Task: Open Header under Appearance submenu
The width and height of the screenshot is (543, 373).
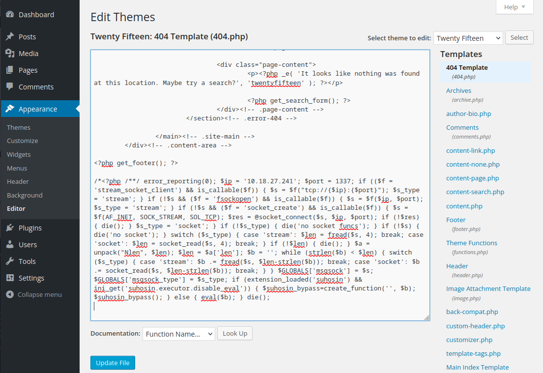Action: tap(18, 181)
